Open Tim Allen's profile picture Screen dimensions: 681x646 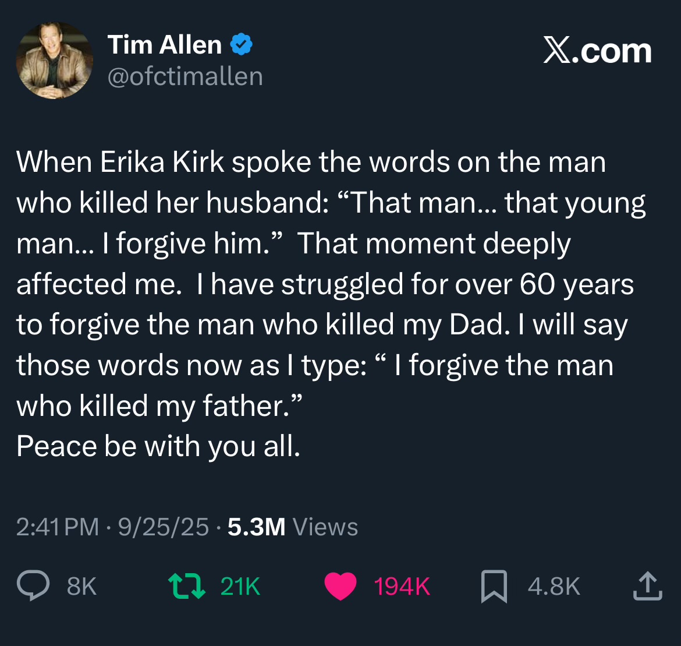tap(54, 61)
